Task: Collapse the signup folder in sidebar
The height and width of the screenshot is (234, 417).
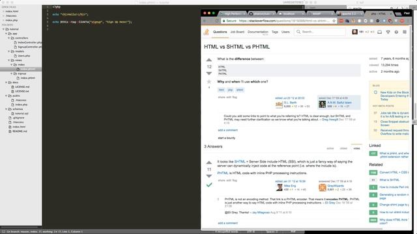Action: 12,73
